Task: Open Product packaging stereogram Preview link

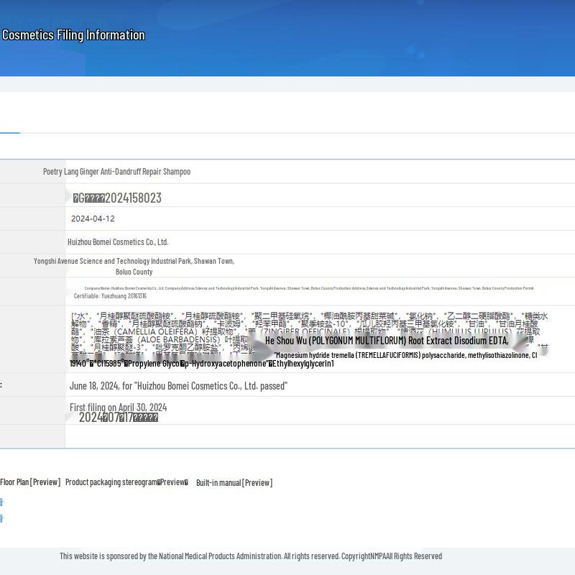Action: [x=126, y=482]
